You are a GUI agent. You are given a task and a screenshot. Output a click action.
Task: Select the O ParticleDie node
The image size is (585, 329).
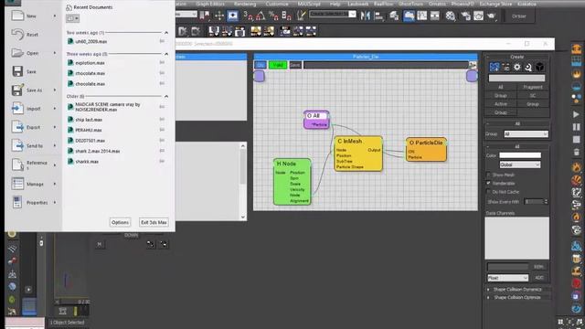click(426, 150)
